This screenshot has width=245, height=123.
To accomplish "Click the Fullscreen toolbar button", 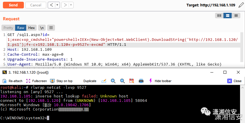I will click(x=36, y=81).
